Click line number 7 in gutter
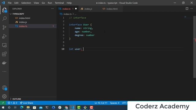Viewport: 196px width, 110px height. point(63,39)
